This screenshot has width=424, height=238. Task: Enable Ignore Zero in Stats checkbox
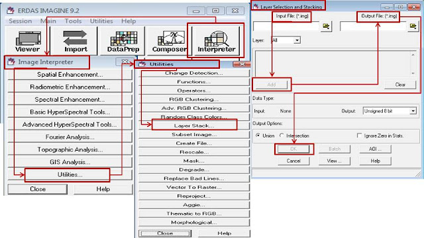point(359,136)
